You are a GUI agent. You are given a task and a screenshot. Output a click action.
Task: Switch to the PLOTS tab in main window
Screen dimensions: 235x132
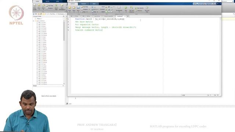tap(47, 1)
